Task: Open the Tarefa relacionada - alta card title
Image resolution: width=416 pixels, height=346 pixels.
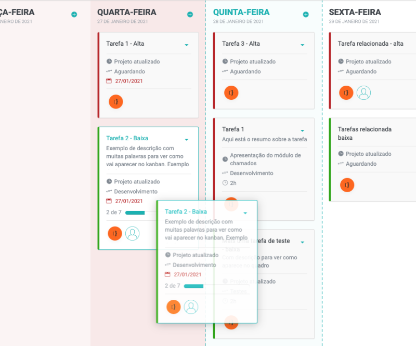Action: coord(370,44)
